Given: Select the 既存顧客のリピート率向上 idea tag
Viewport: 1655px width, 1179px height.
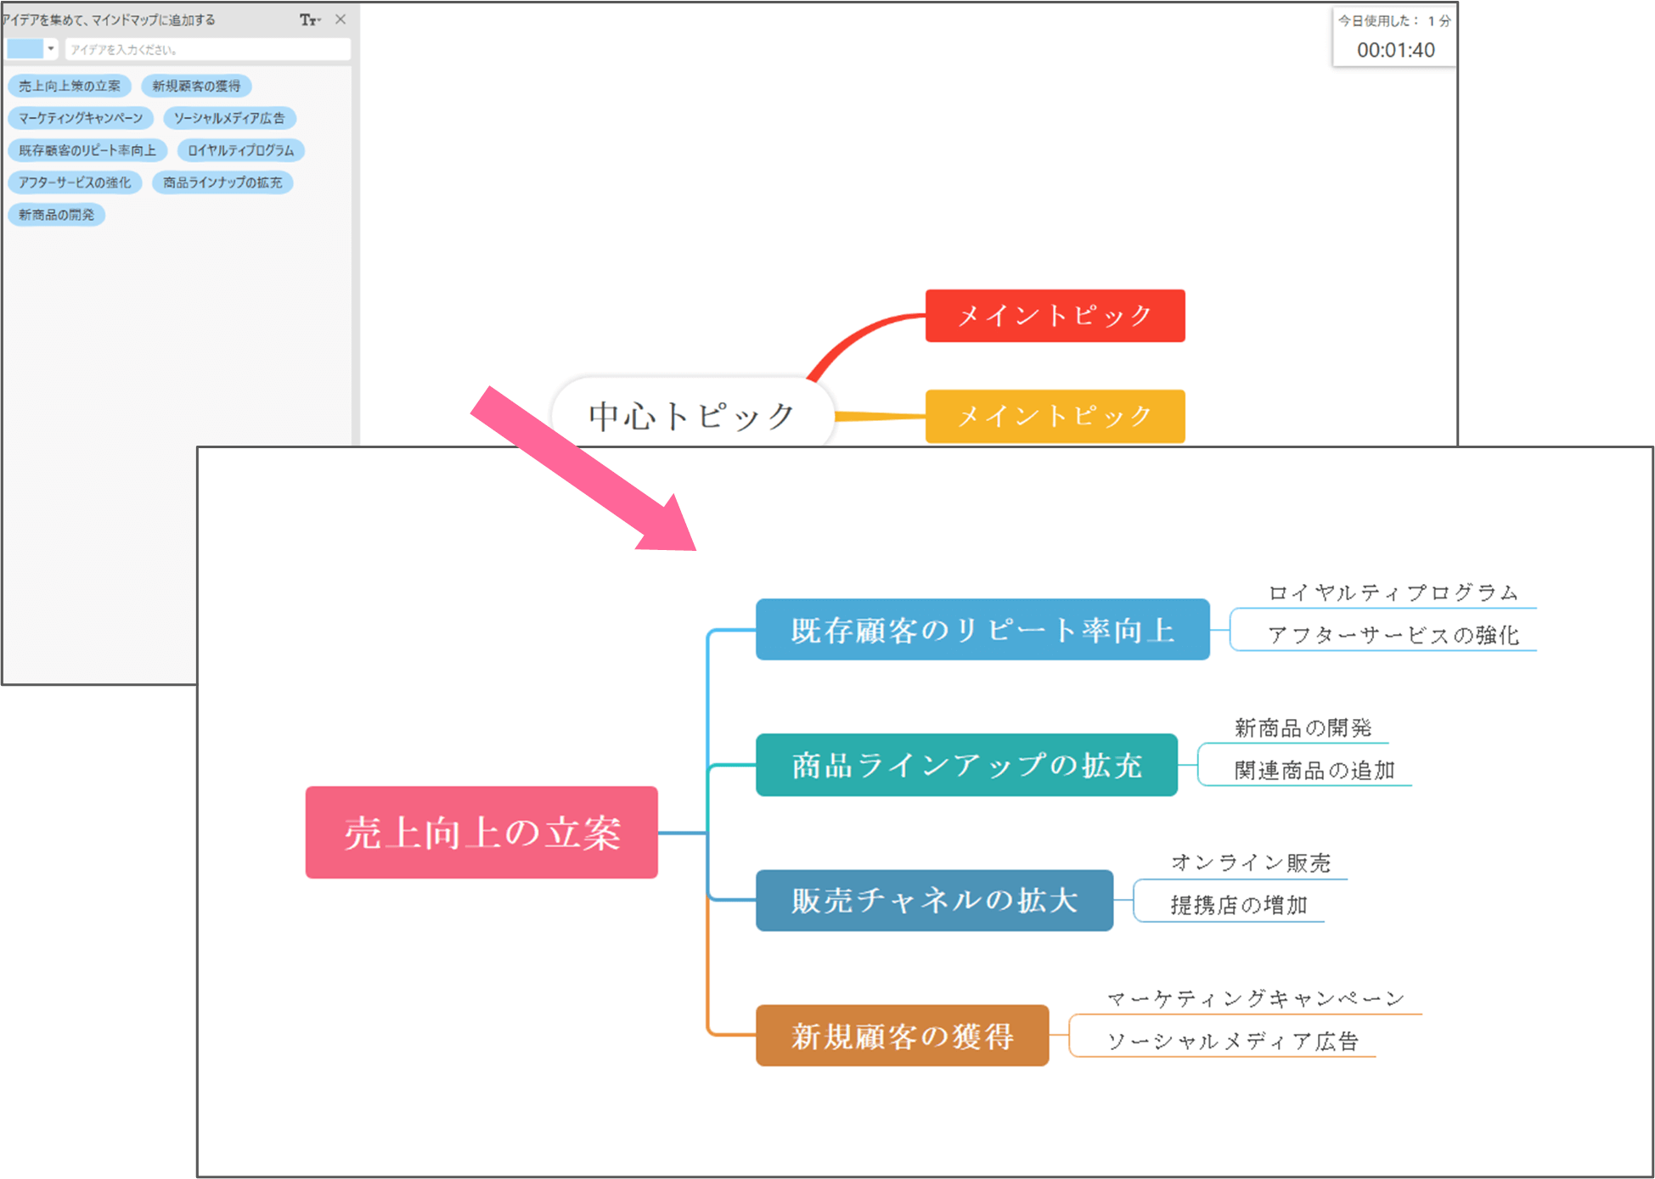Looking at the screenshot, I should 87,150.
